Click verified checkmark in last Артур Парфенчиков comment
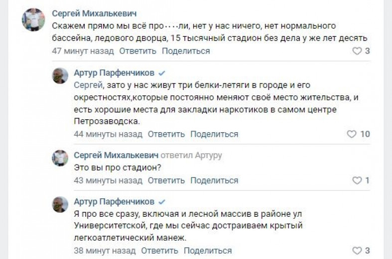This screenshot has height=259, width=392. (x=162, y=202)
